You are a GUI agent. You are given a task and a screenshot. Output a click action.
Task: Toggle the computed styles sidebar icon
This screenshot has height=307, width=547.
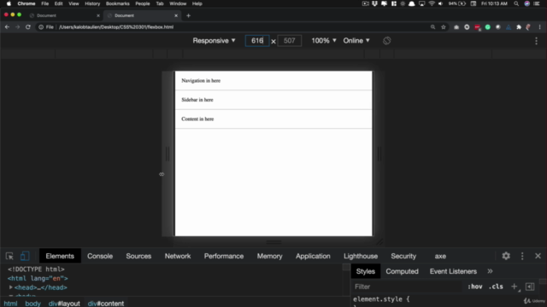(x=530, y=287)
